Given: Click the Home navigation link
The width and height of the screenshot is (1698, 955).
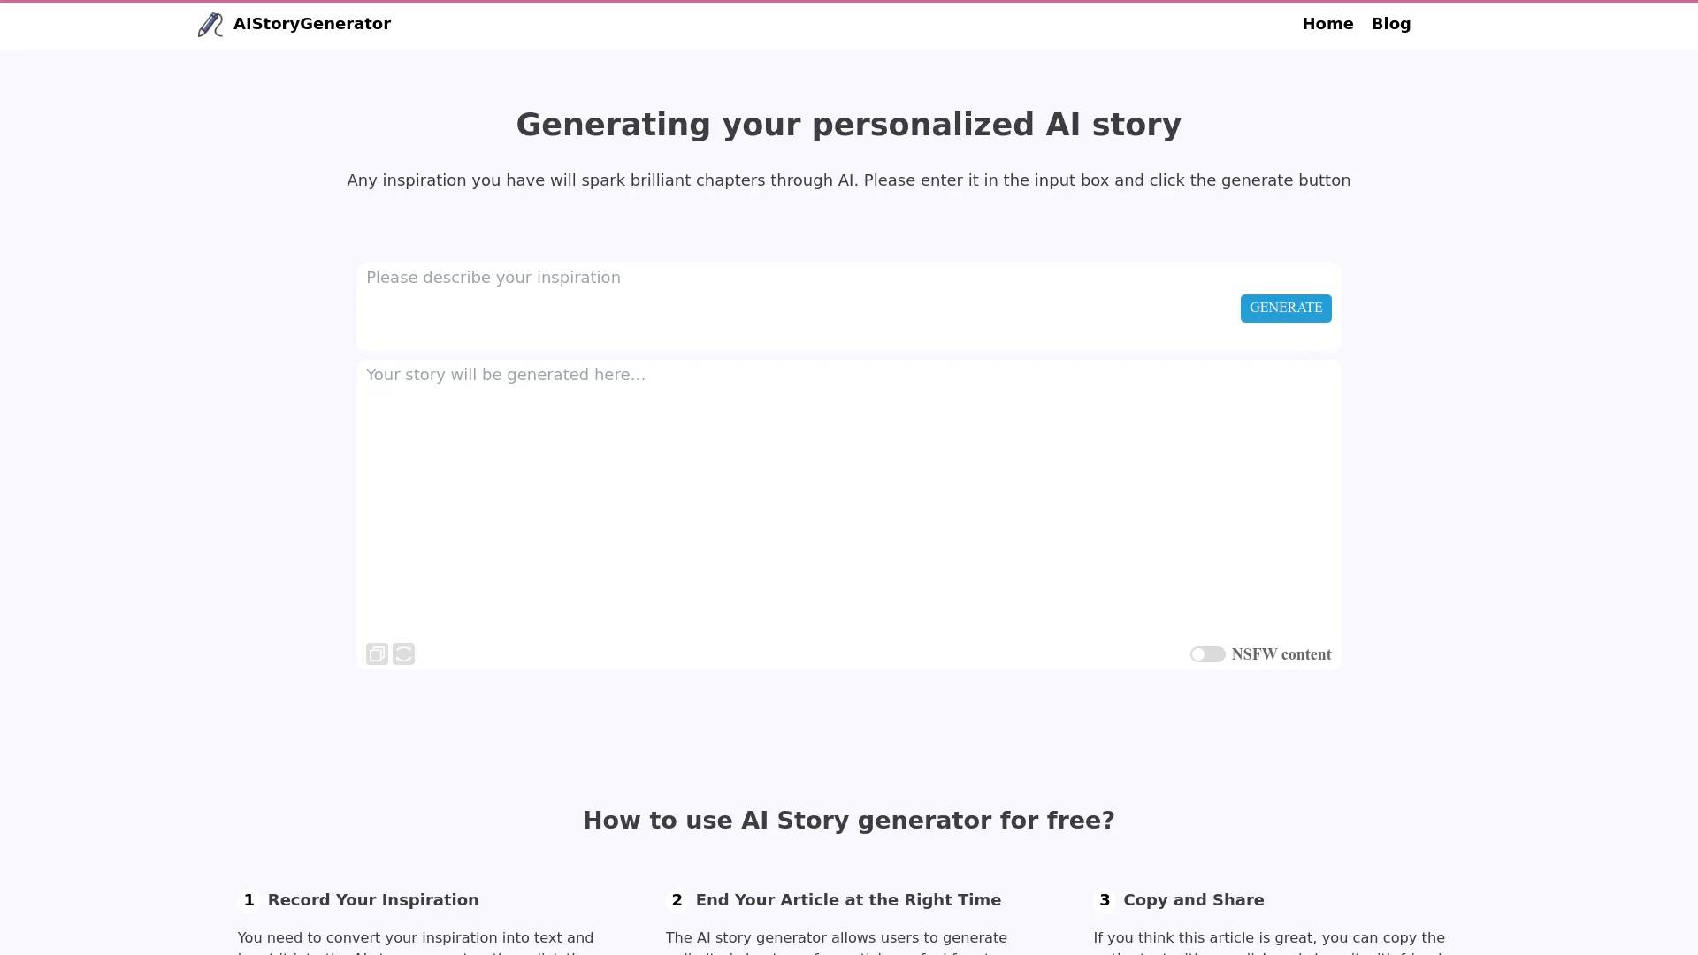Looking at the screenshot, I should [x=1327, y=23].
